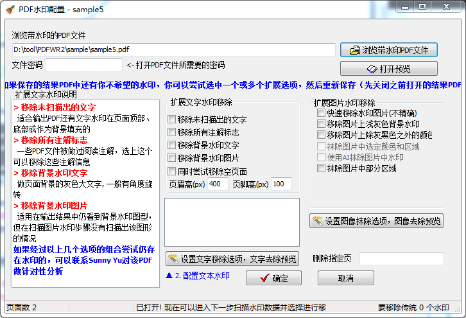Click hint text 打开PDF文件所需要的密码

(180, 65)
